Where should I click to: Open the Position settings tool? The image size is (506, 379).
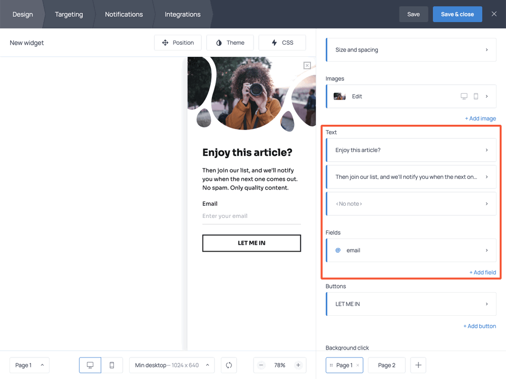coord(178,43)
